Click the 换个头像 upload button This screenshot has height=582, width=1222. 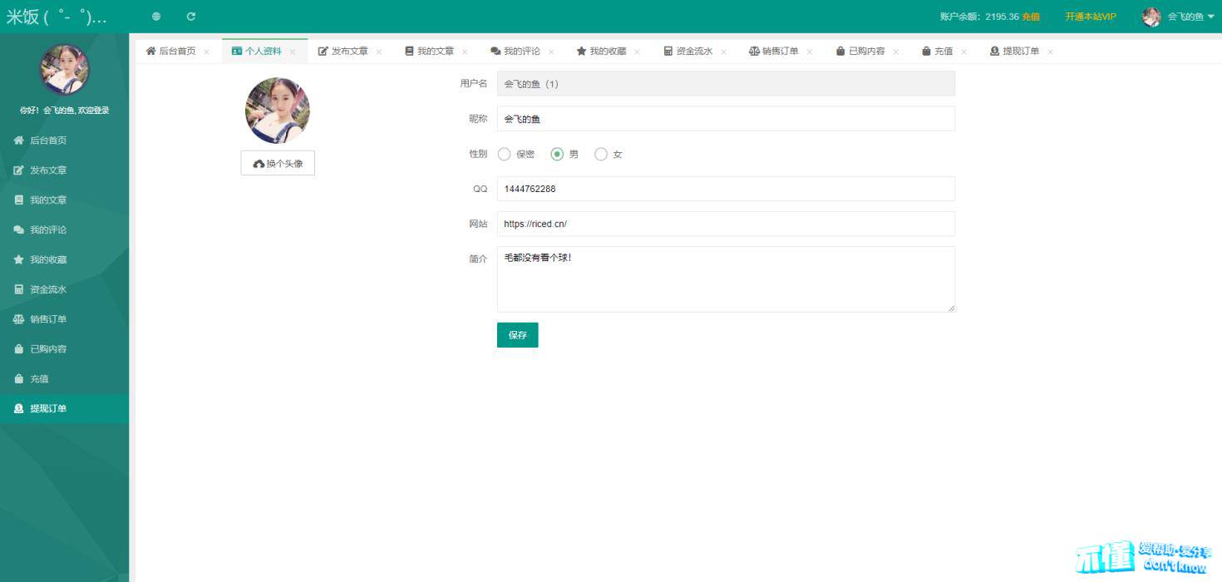(278, 164)
